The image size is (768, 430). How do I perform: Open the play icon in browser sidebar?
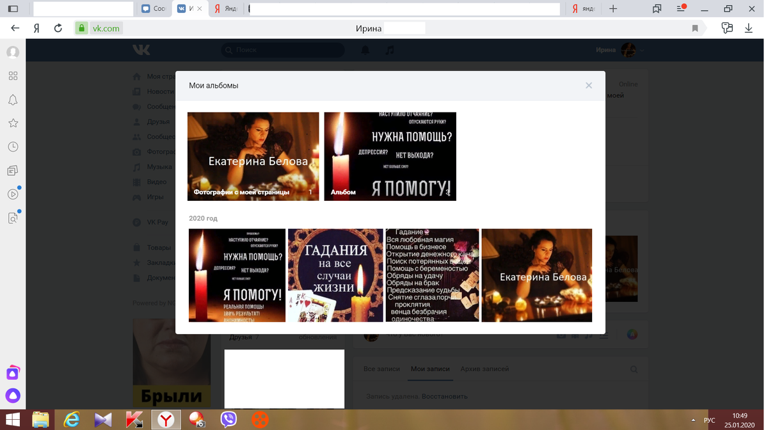click(13, 194)
